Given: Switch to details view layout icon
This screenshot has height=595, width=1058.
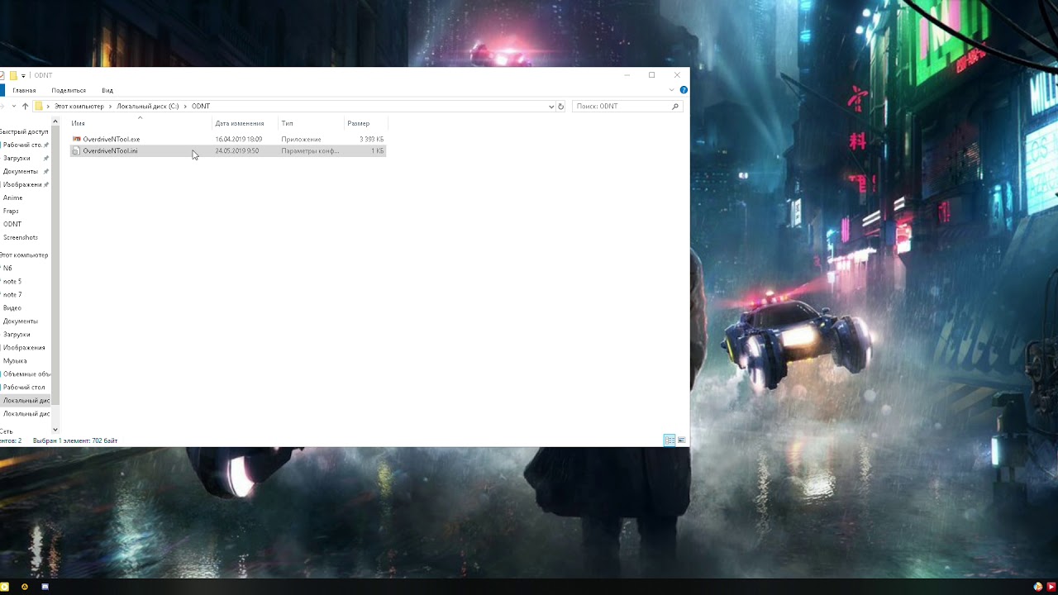Looking at the screenshot, I should pyautogui.click(x=670, y=440).
